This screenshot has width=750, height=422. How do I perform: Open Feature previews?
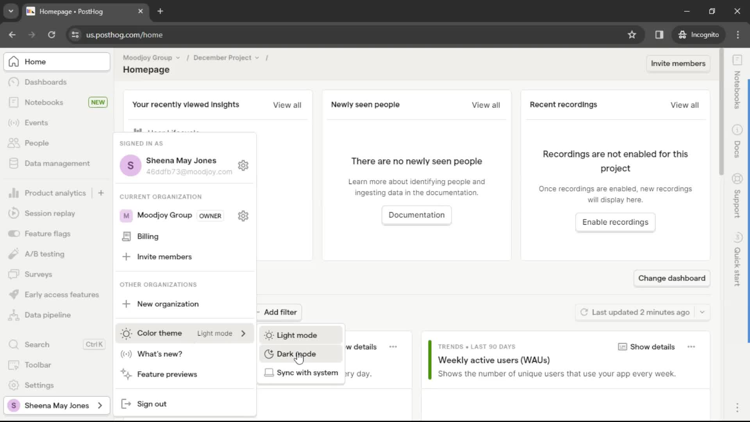pyautogui.click(x=184, y=374)
